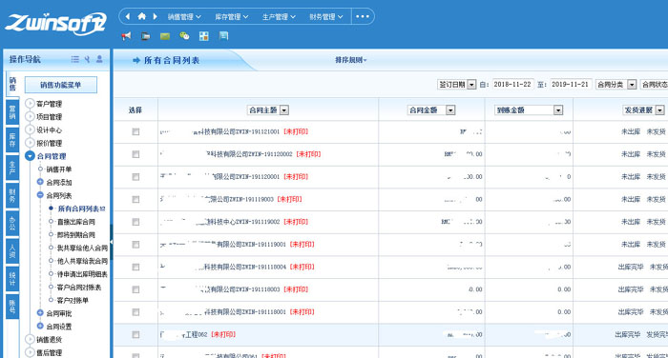668x358 pixels.
Task: Click the back navigation arrow
Action: (128, 16)
